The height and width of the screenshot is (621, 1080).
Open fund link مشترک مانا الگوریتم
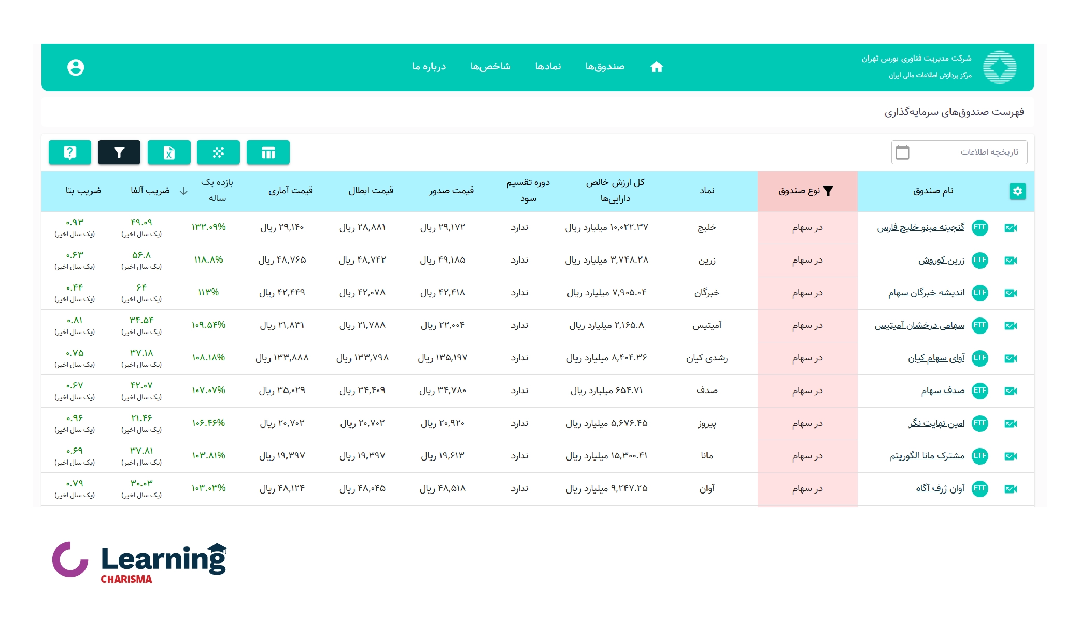927,456
